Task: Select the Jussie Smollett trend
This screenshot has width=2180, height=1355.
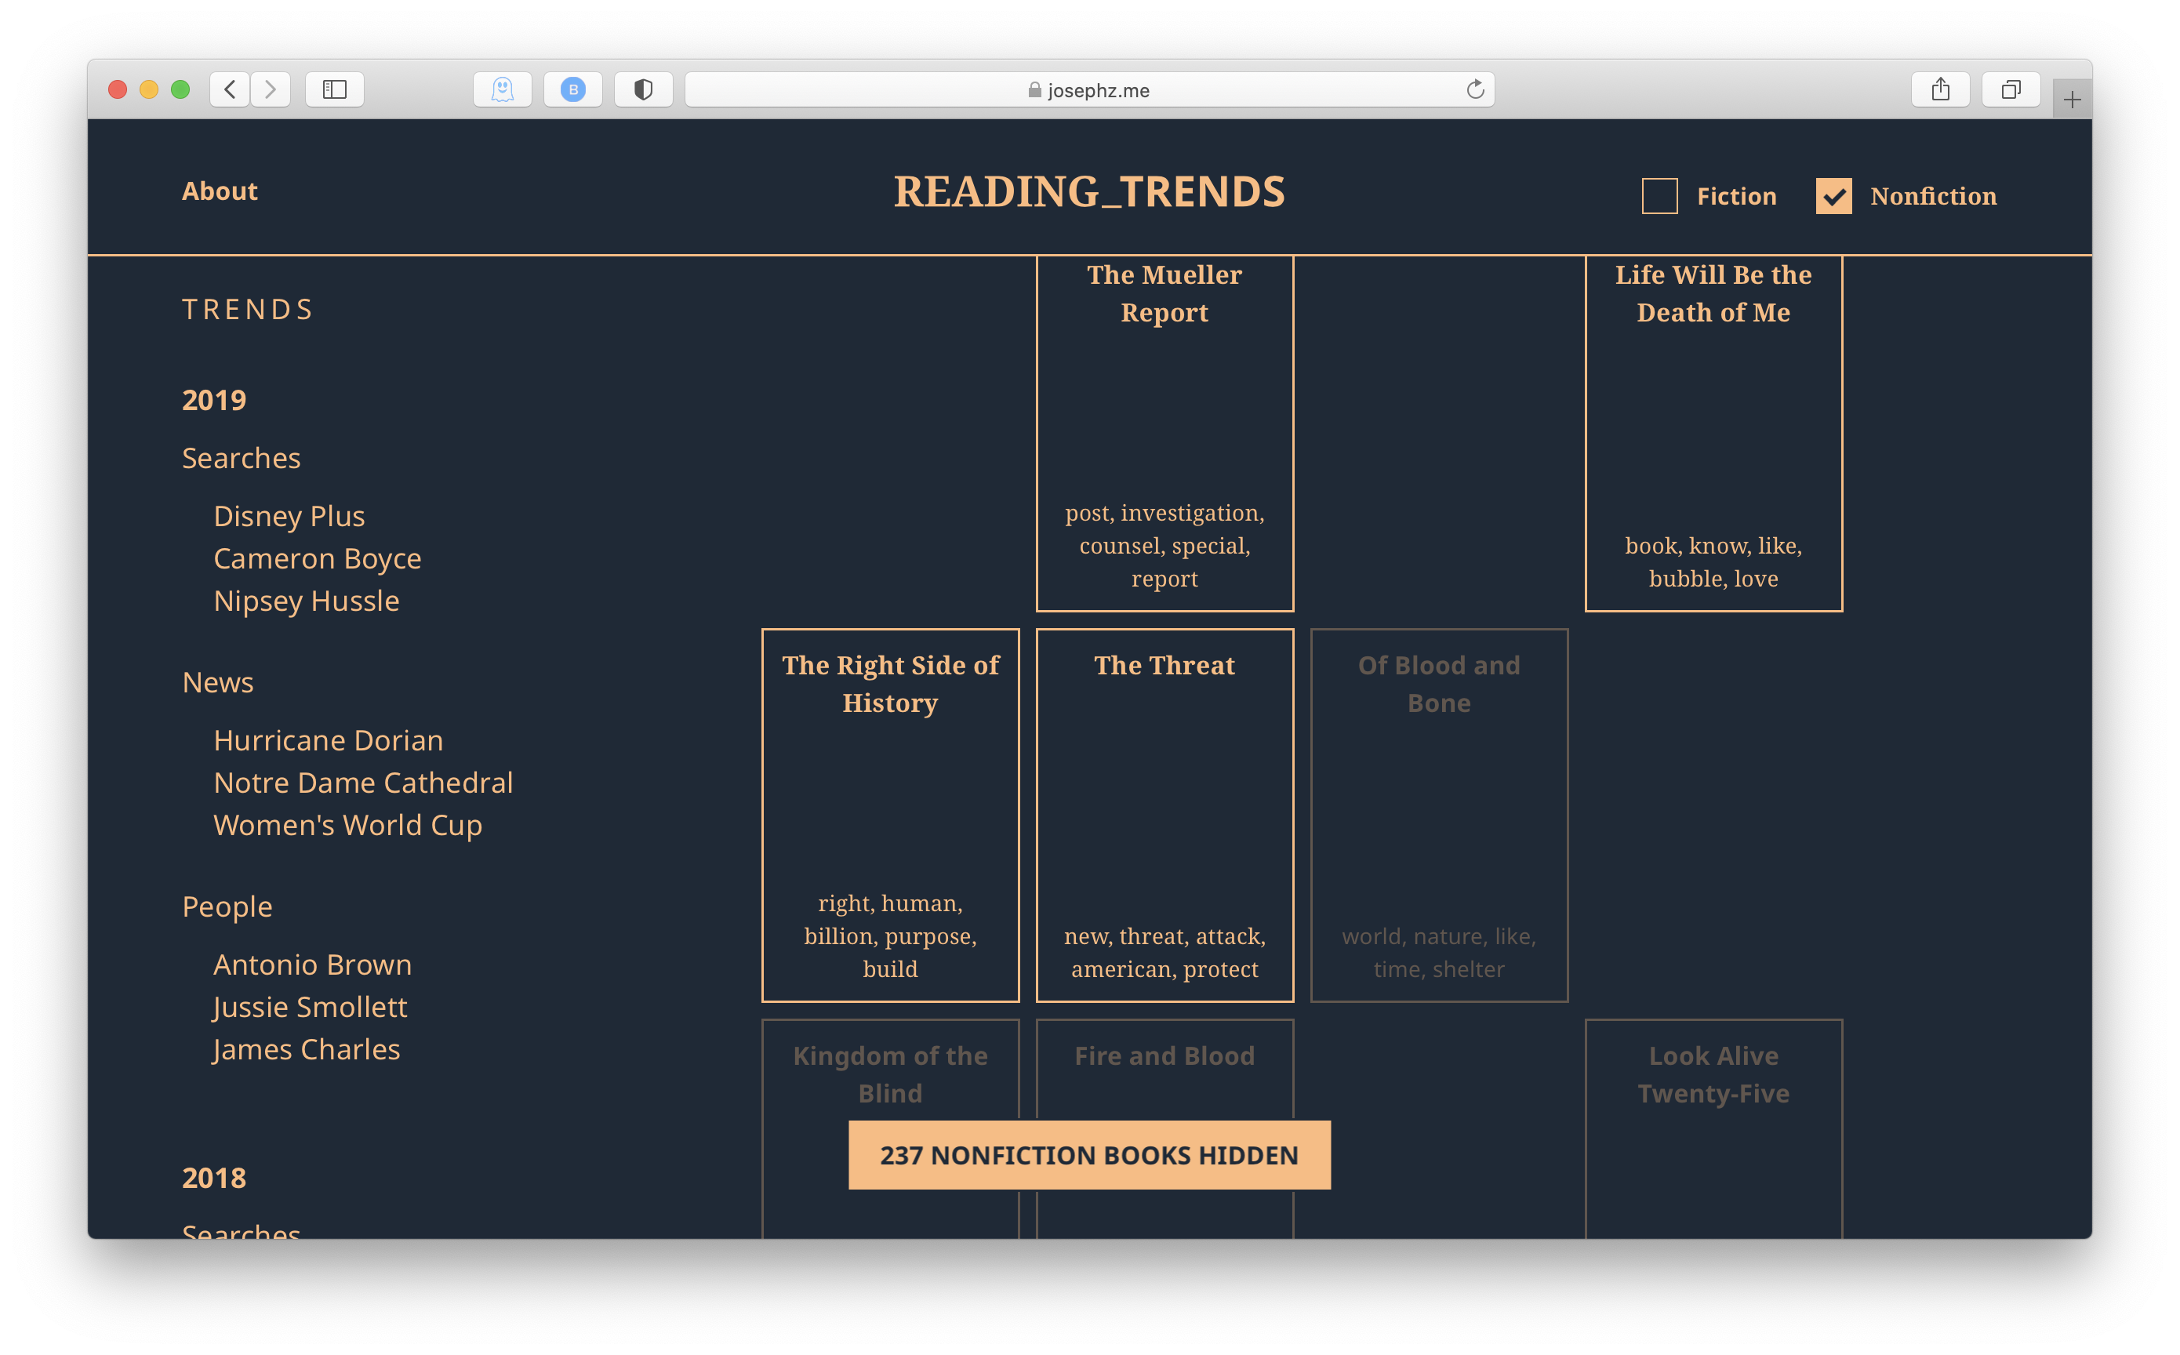Action: pyautogui.click(x=310, y=1008)
